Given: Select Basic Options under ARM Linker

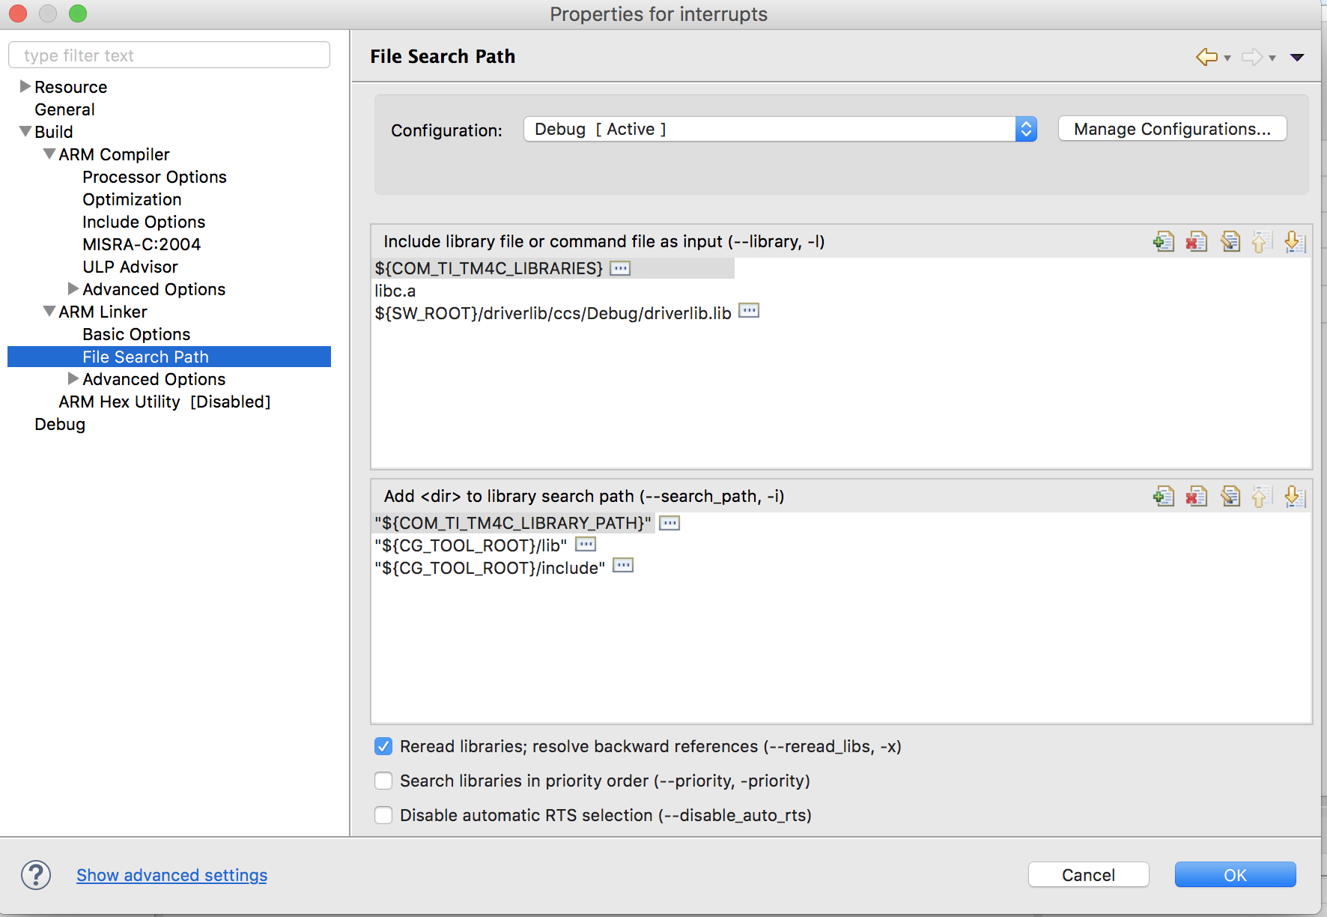Looking at the screenshot, I should [x=136, y=334].
